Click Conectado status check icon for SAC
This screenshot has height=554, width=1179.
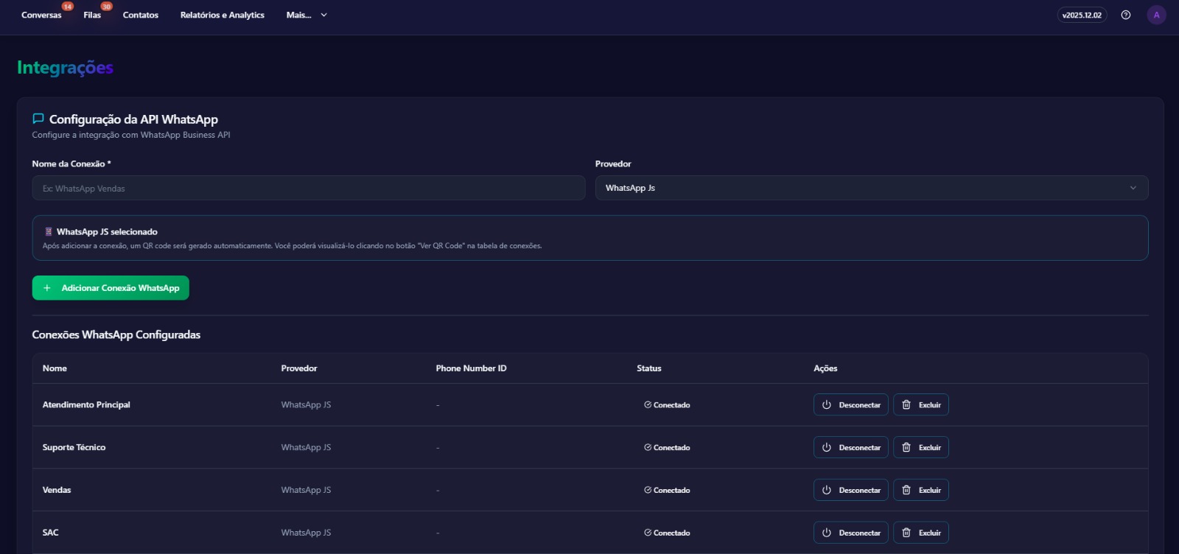(x=648, y=533)
